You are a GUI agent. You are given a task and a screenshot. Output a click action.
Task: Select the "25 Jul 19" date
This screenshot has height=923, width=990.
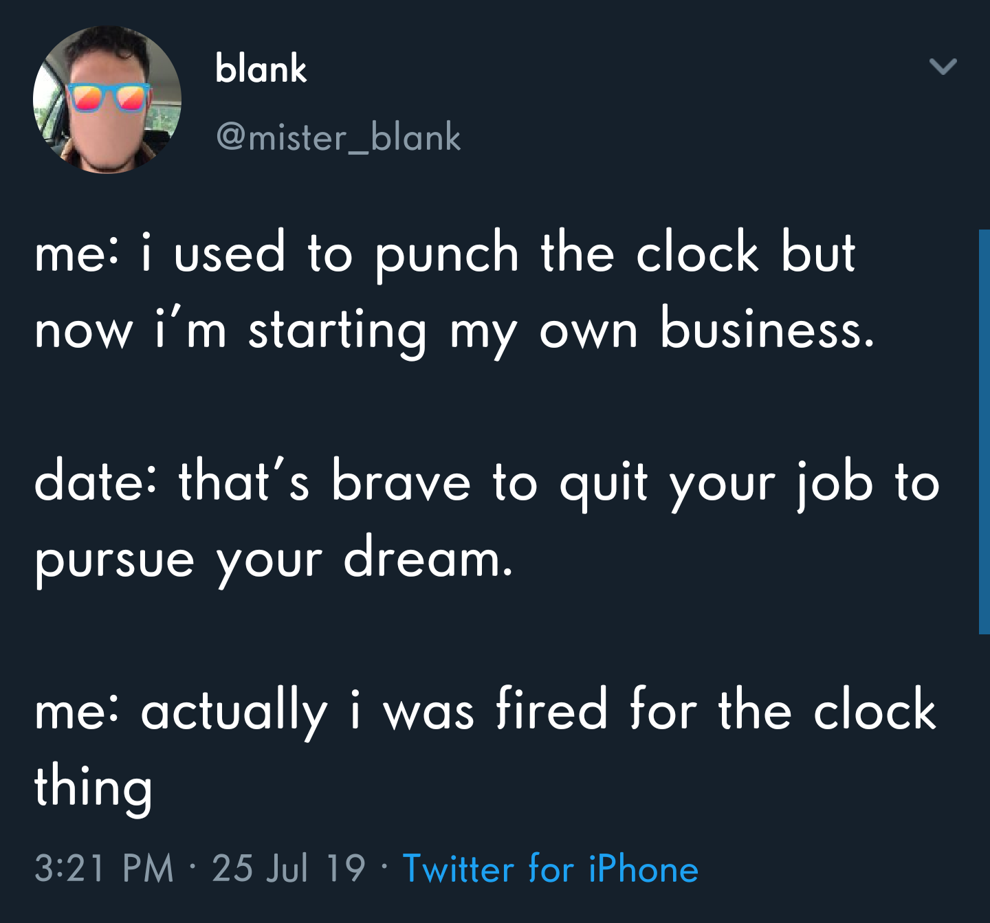(289, 868)
